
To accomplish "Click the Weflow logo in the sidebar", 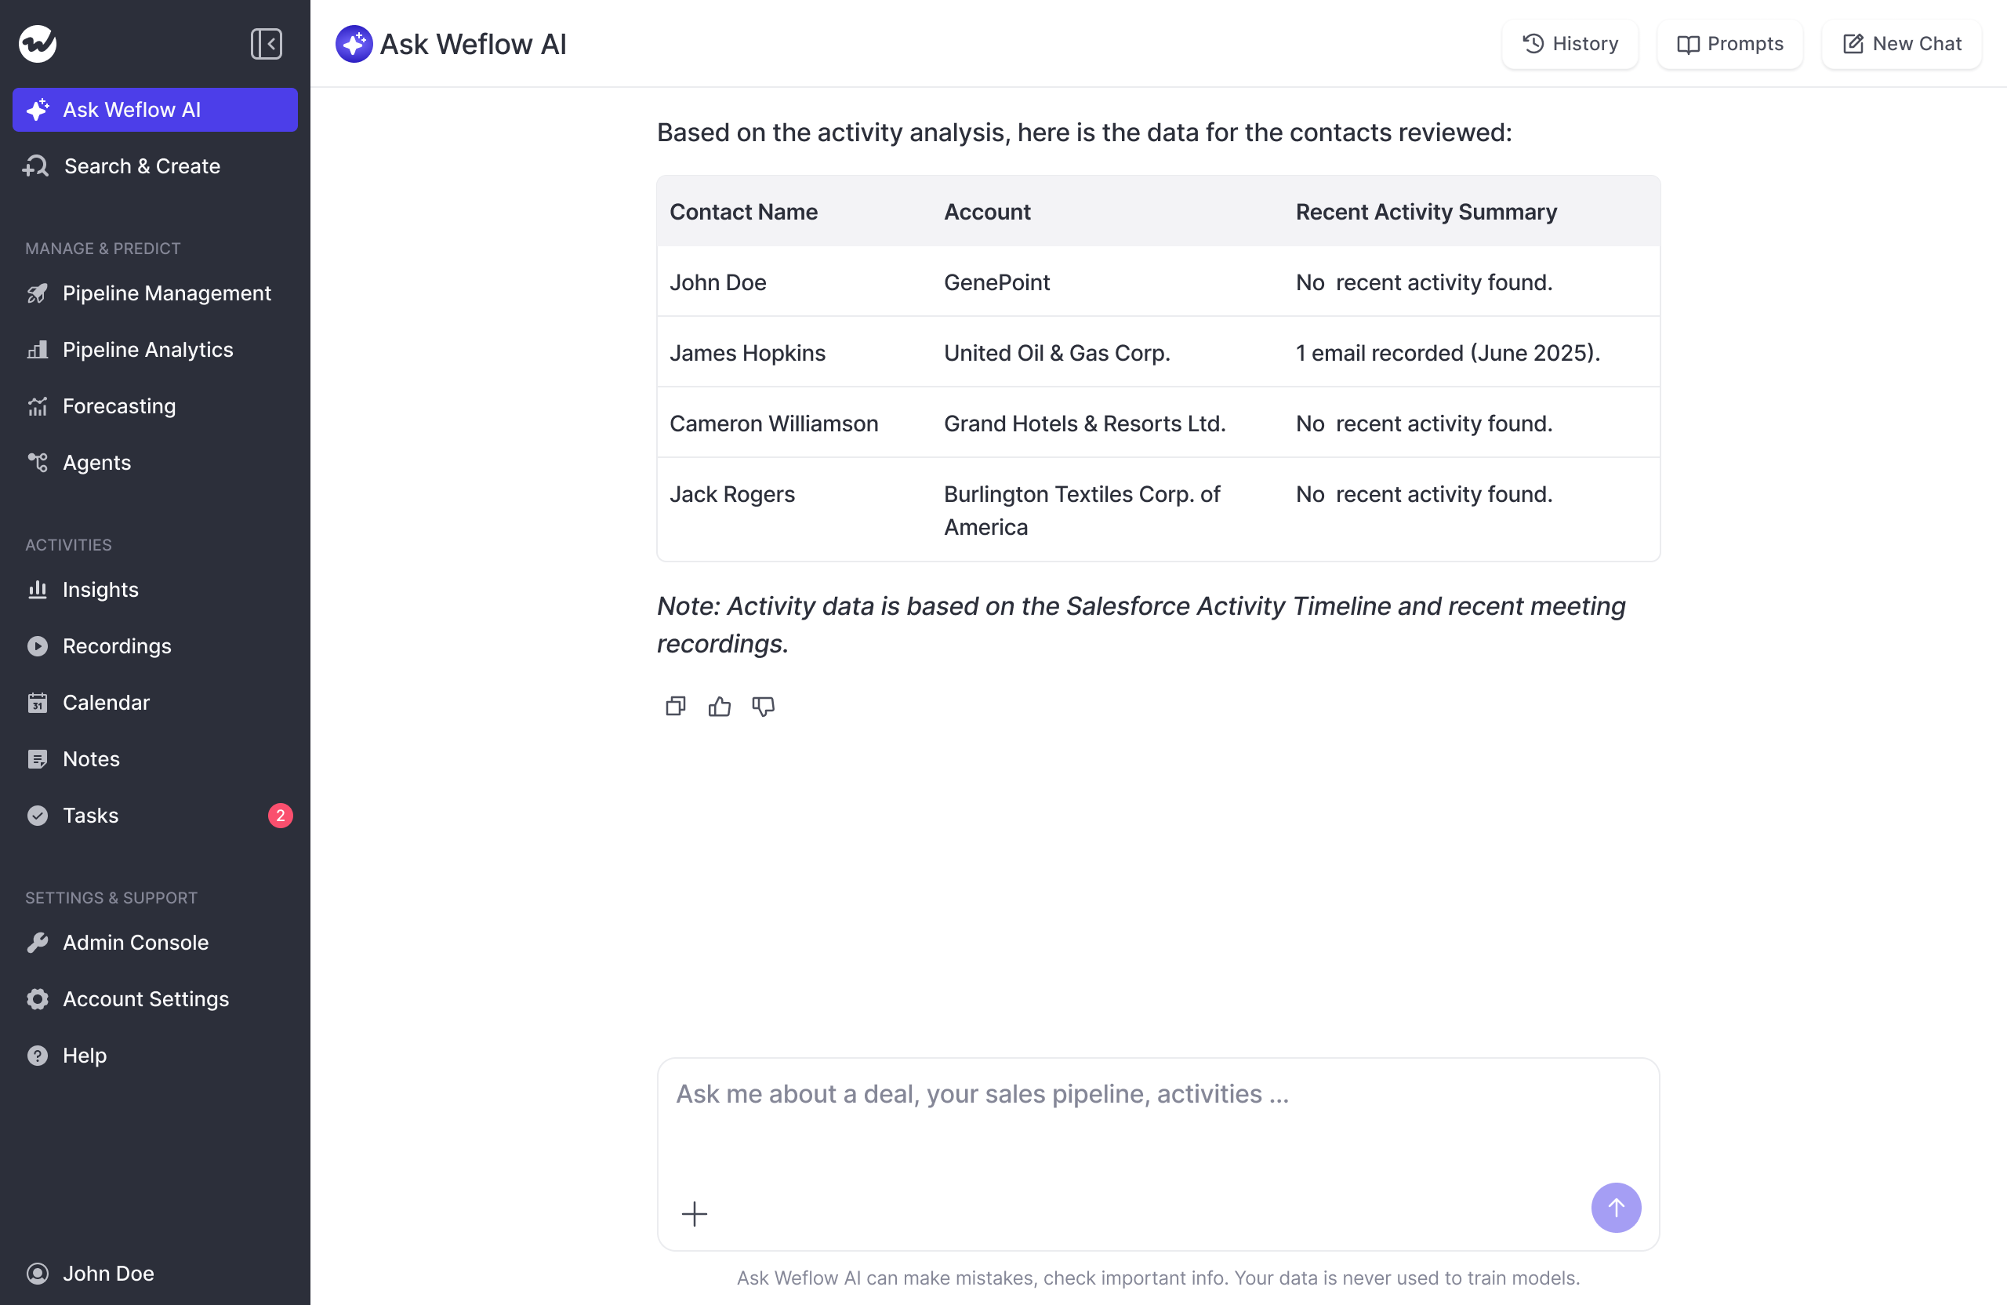I will [38, 44].
